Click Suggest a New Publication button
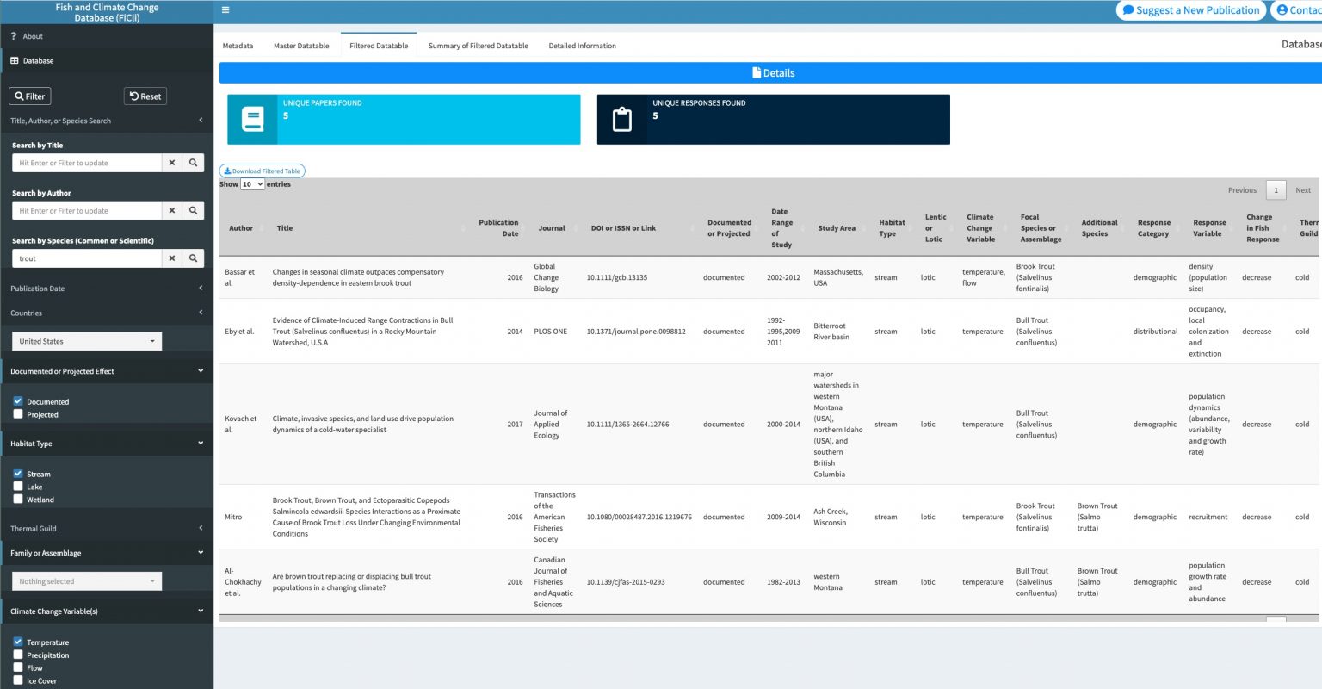 (x=1190, y=10)
